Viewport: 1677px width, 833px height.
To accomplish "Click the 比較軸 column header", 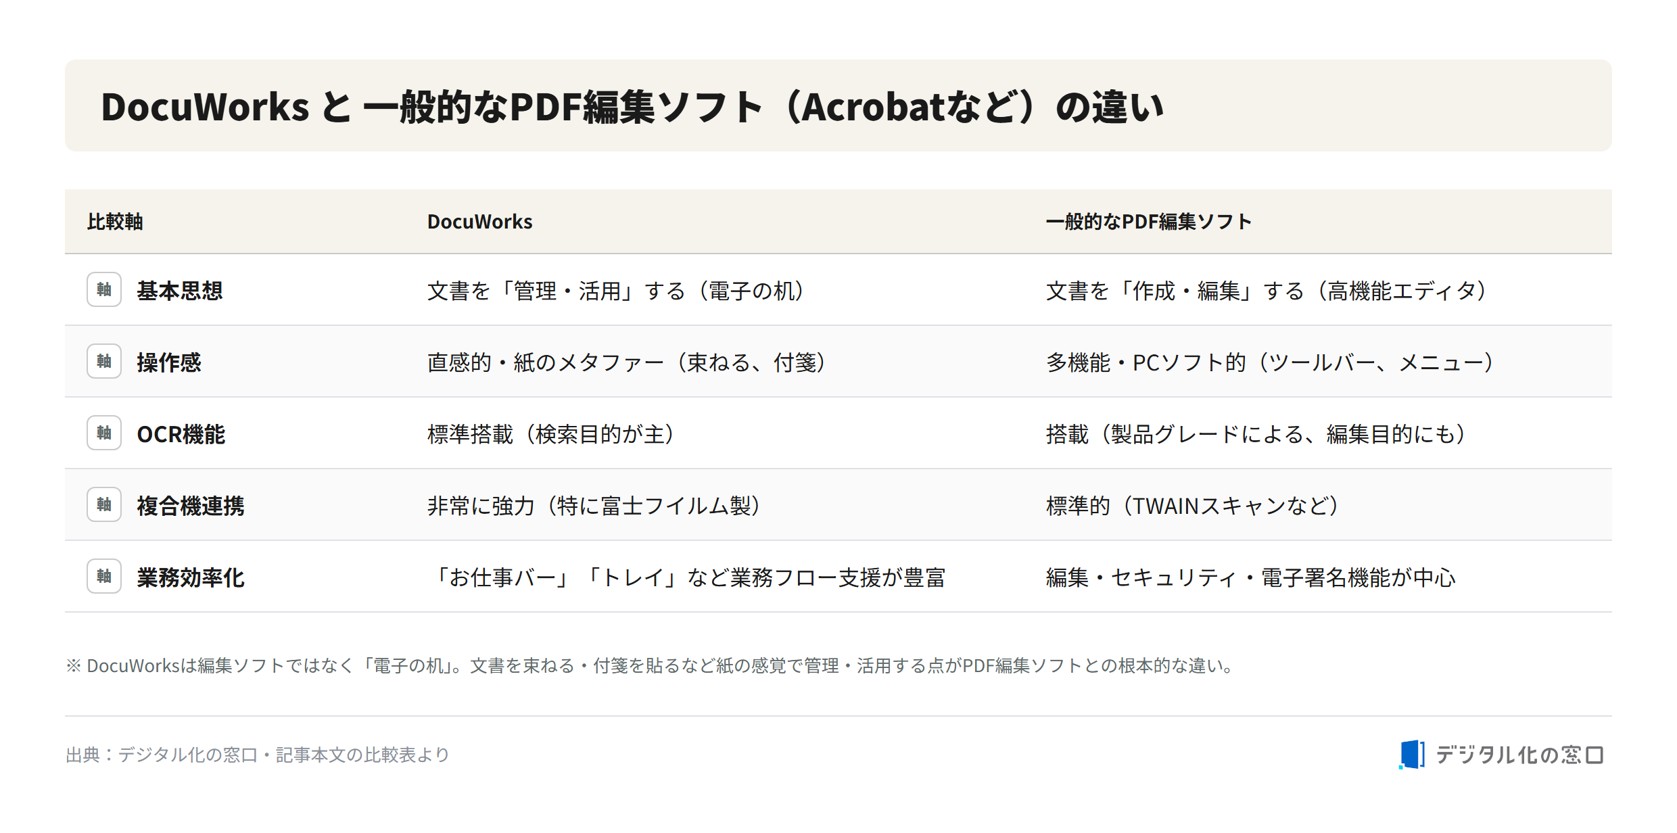I will (x=115, y=222).
